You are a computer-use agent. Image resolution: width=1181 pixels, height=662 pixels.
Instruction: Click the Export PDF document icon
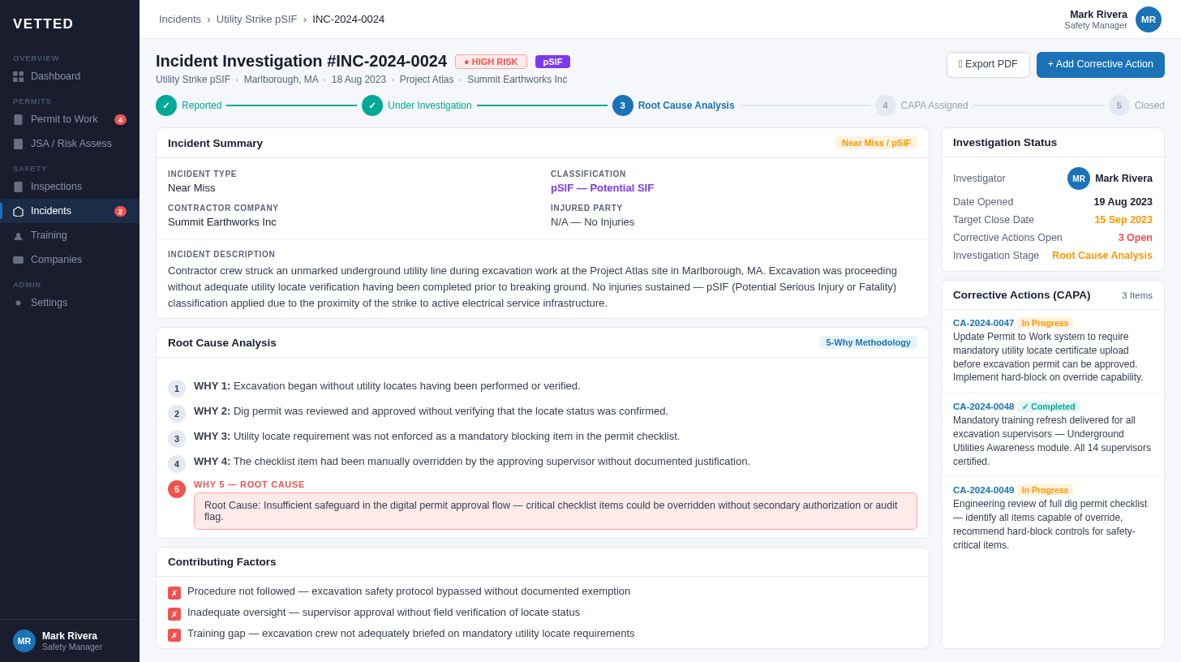pos(960,64)
